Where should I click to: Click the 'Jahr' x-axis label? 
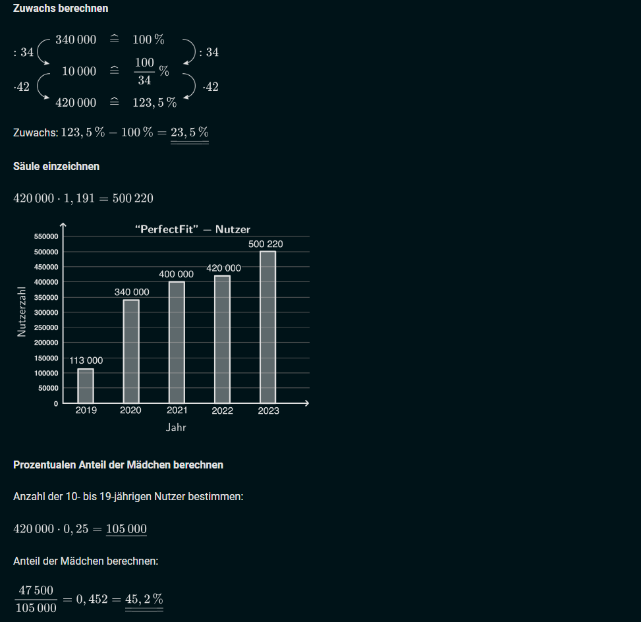pyautogui.click(x=176, y=428)
